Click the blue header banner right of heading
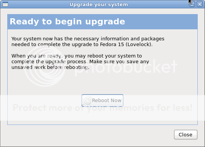Screen dimensions: 205x147 [x=161, y=22]
